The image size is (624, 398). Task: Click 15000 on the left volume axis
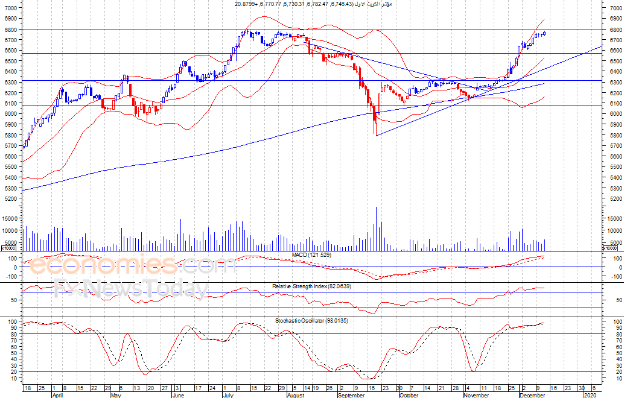10,219
